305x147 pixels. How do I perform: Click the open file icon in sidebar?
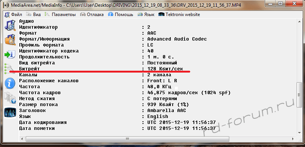pos(10,25)
